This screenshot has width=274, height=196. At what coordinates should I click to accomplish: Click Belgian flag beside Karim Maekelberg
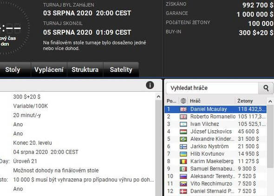(x=183, y=161)
